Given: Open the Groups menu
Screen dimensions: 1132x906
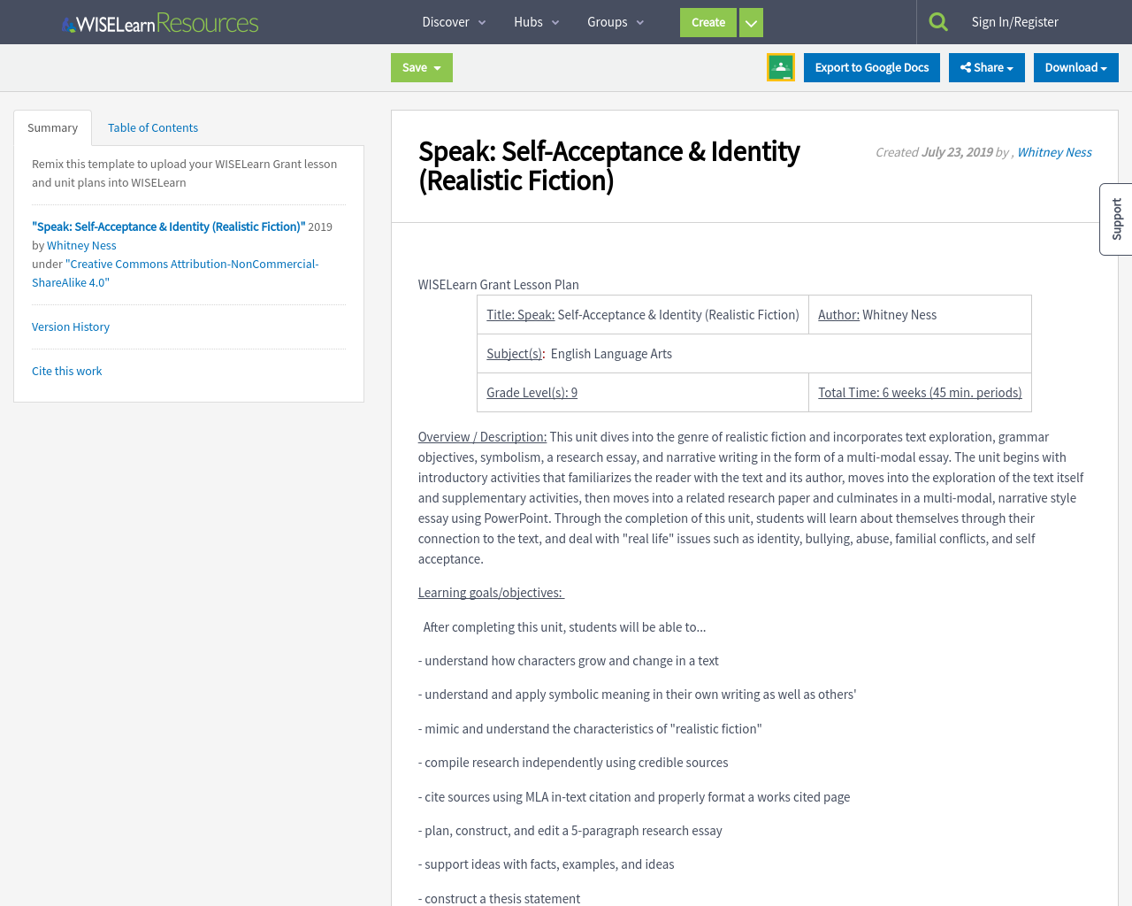Looking at the screenshot, I should pos(615,21).
